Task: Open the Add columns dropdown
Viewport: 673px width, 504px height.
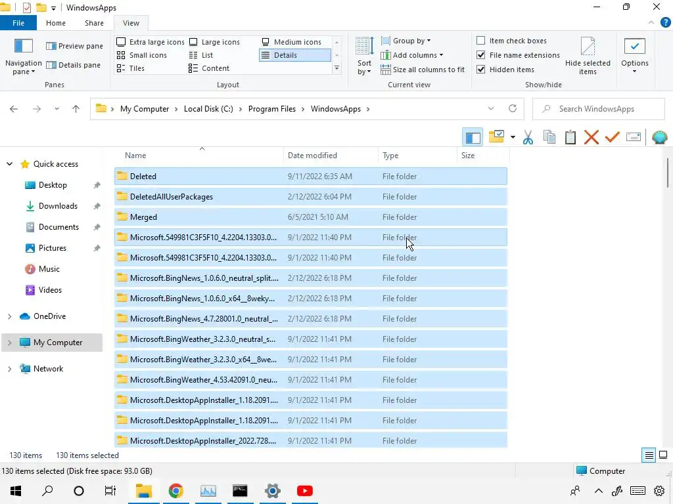Action: 412,55
